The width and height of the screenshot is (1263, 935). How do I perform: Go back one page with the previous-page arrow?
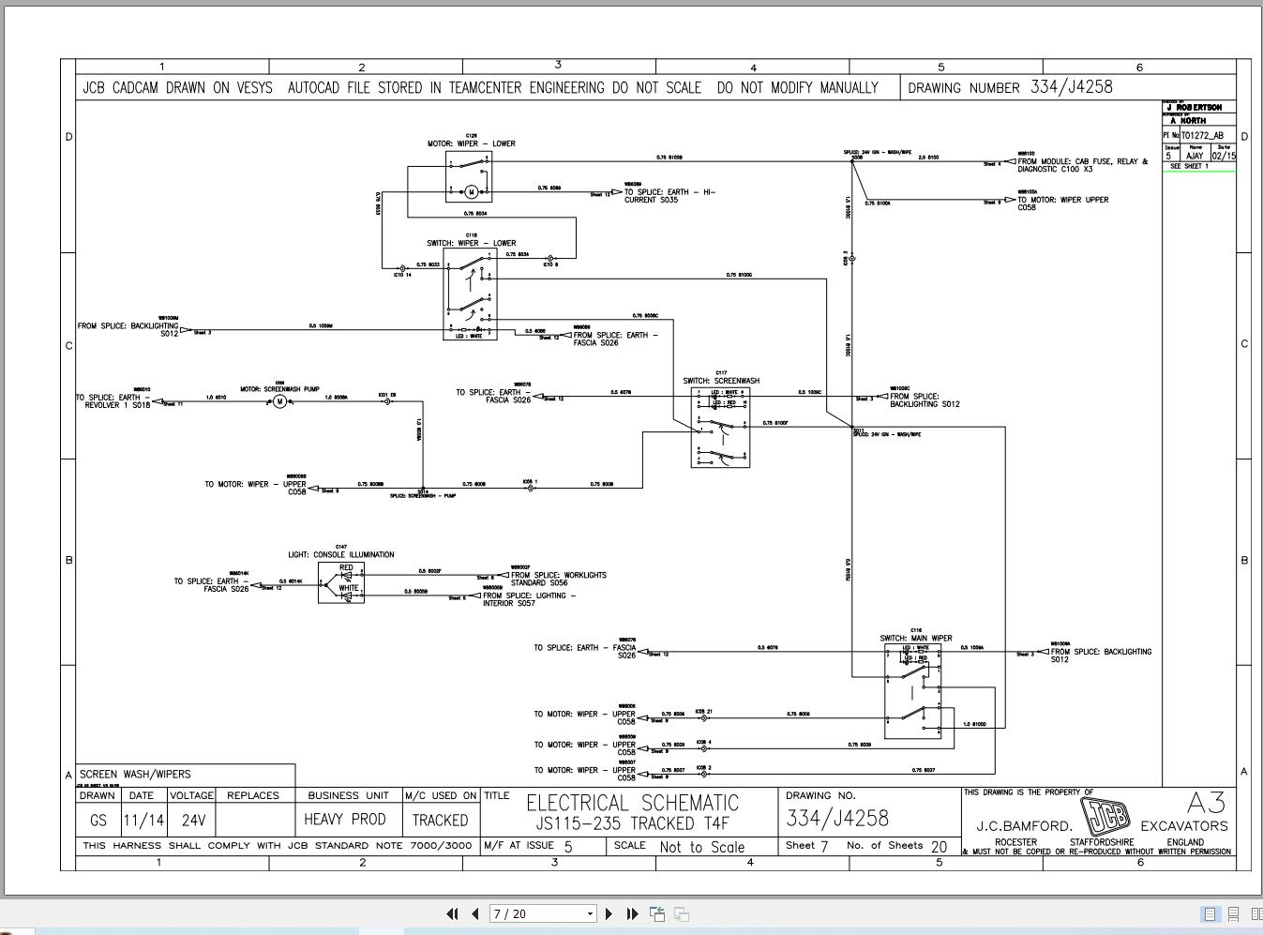point(475,913)
